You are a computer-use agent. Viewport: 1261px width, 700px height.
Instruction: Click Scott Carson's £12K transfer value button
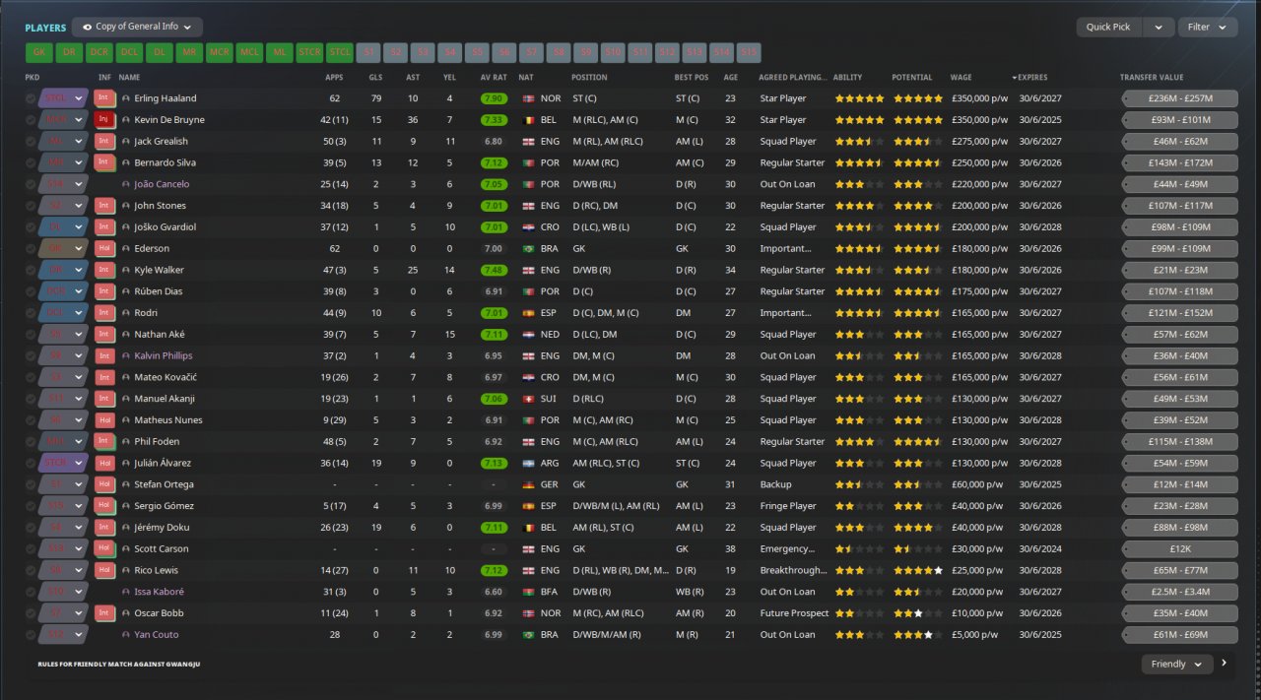(1179, 549)
